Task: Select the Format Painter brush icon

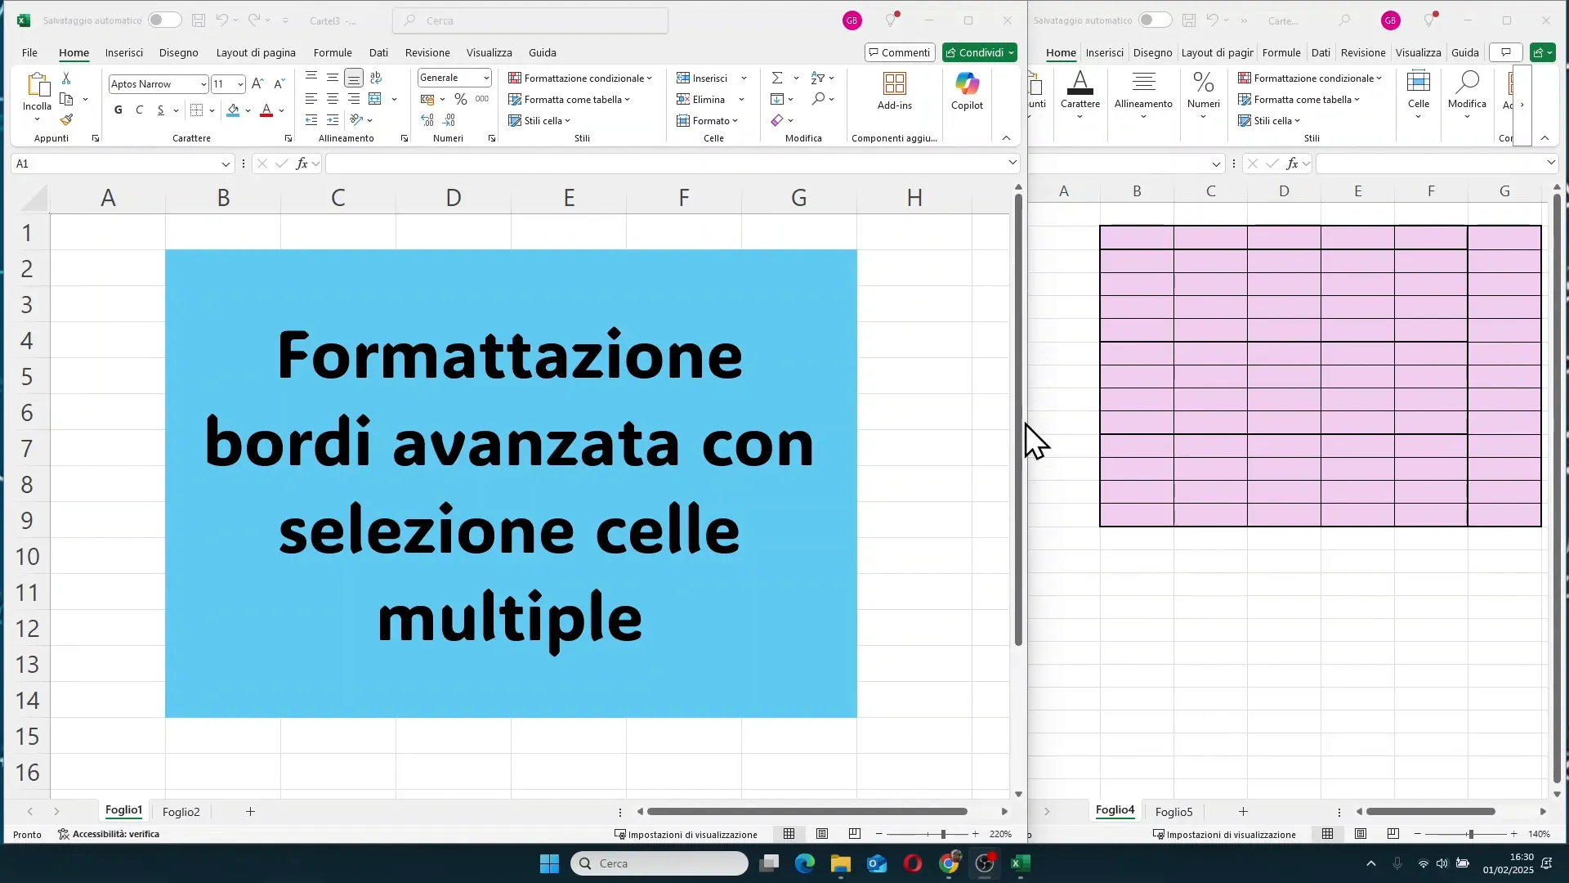Action: pyautogui.click(x=66, y=120)
